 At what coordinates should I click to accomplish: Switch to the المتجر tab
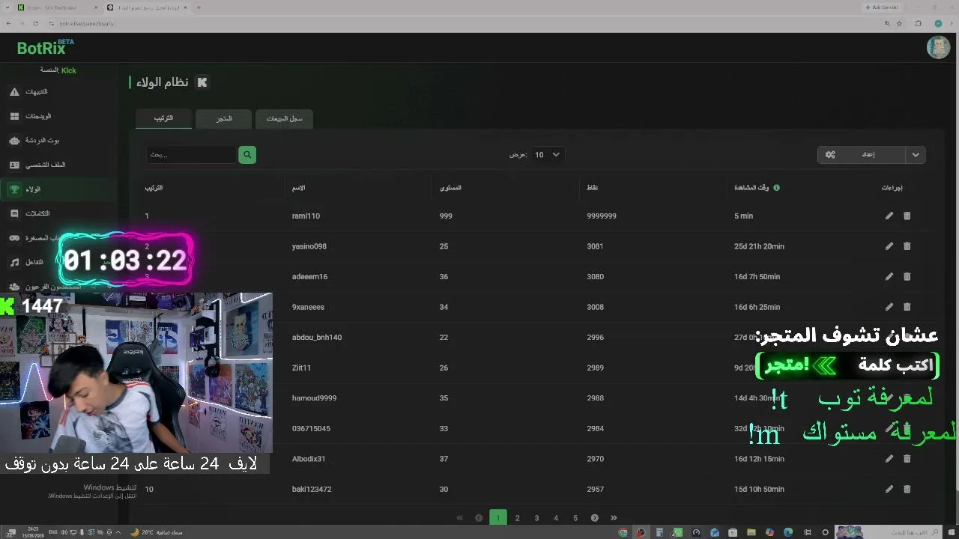click(x=223, y=118)
